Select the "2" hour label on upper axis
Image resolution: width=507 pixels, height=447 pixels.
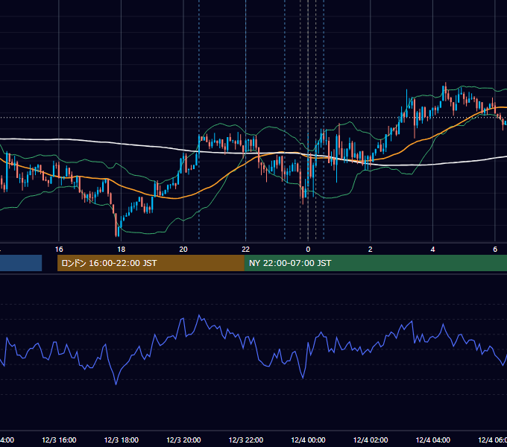[x=371, y=250]
